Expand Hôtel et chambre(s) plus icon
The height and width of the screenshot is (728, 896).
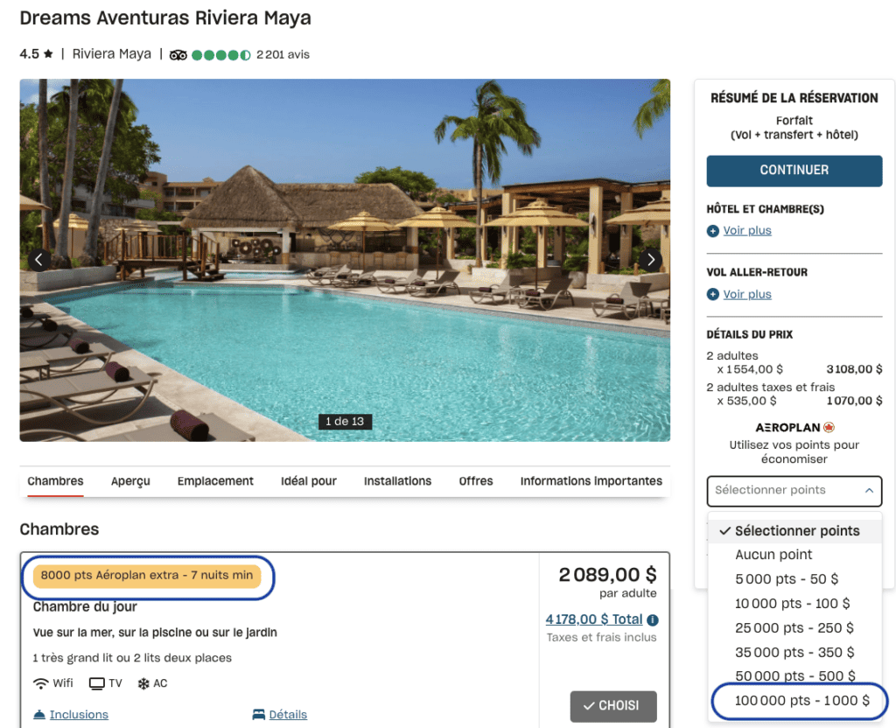(713, 231)
